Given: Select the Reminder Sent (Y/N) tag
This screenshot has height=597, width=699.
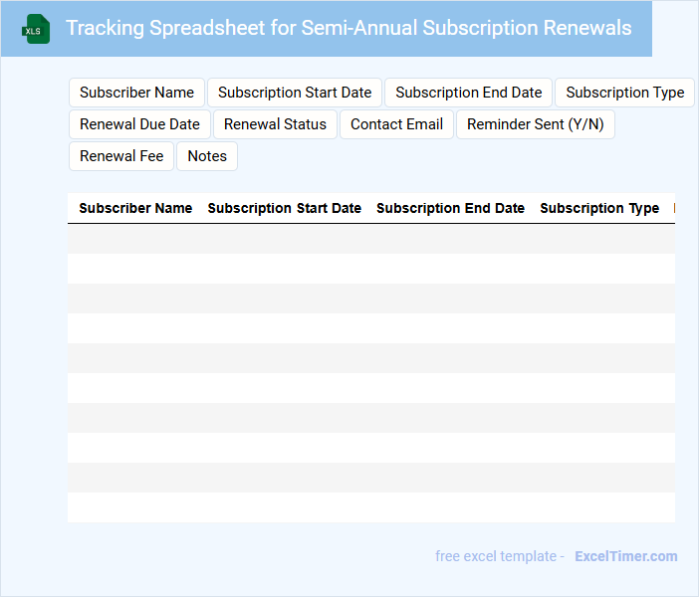Looking at the screenshot, I should (x=535, y=124).
